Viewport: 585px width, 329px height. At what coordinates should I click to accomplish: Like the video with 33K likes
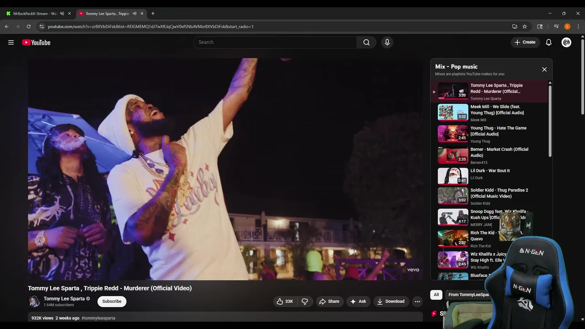tap(284, 302)
